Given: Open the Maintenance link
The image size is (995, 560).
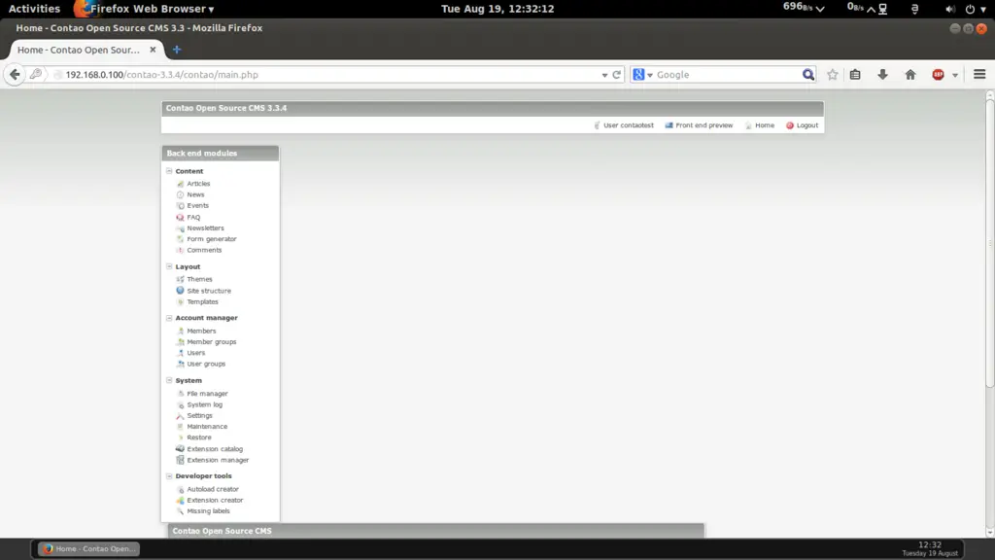Looking at the screenshot, I should click(x=207, y=427).
